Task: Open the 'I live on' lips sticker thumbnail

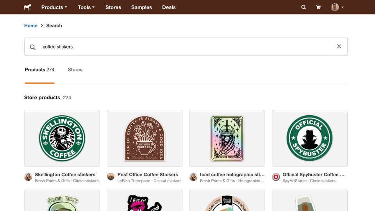Action: (145, 200)
